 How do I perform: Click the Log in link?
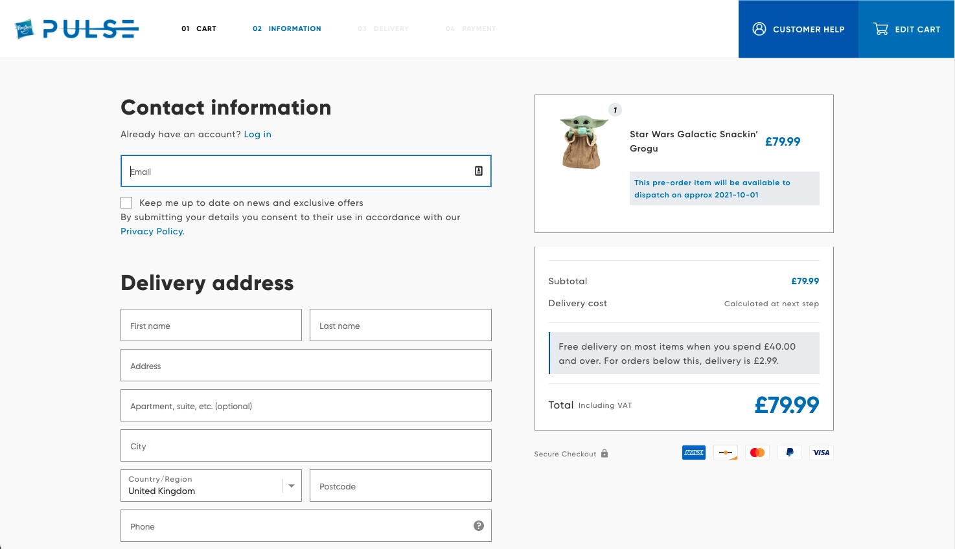pyautogui.click(x=257, y=134)
